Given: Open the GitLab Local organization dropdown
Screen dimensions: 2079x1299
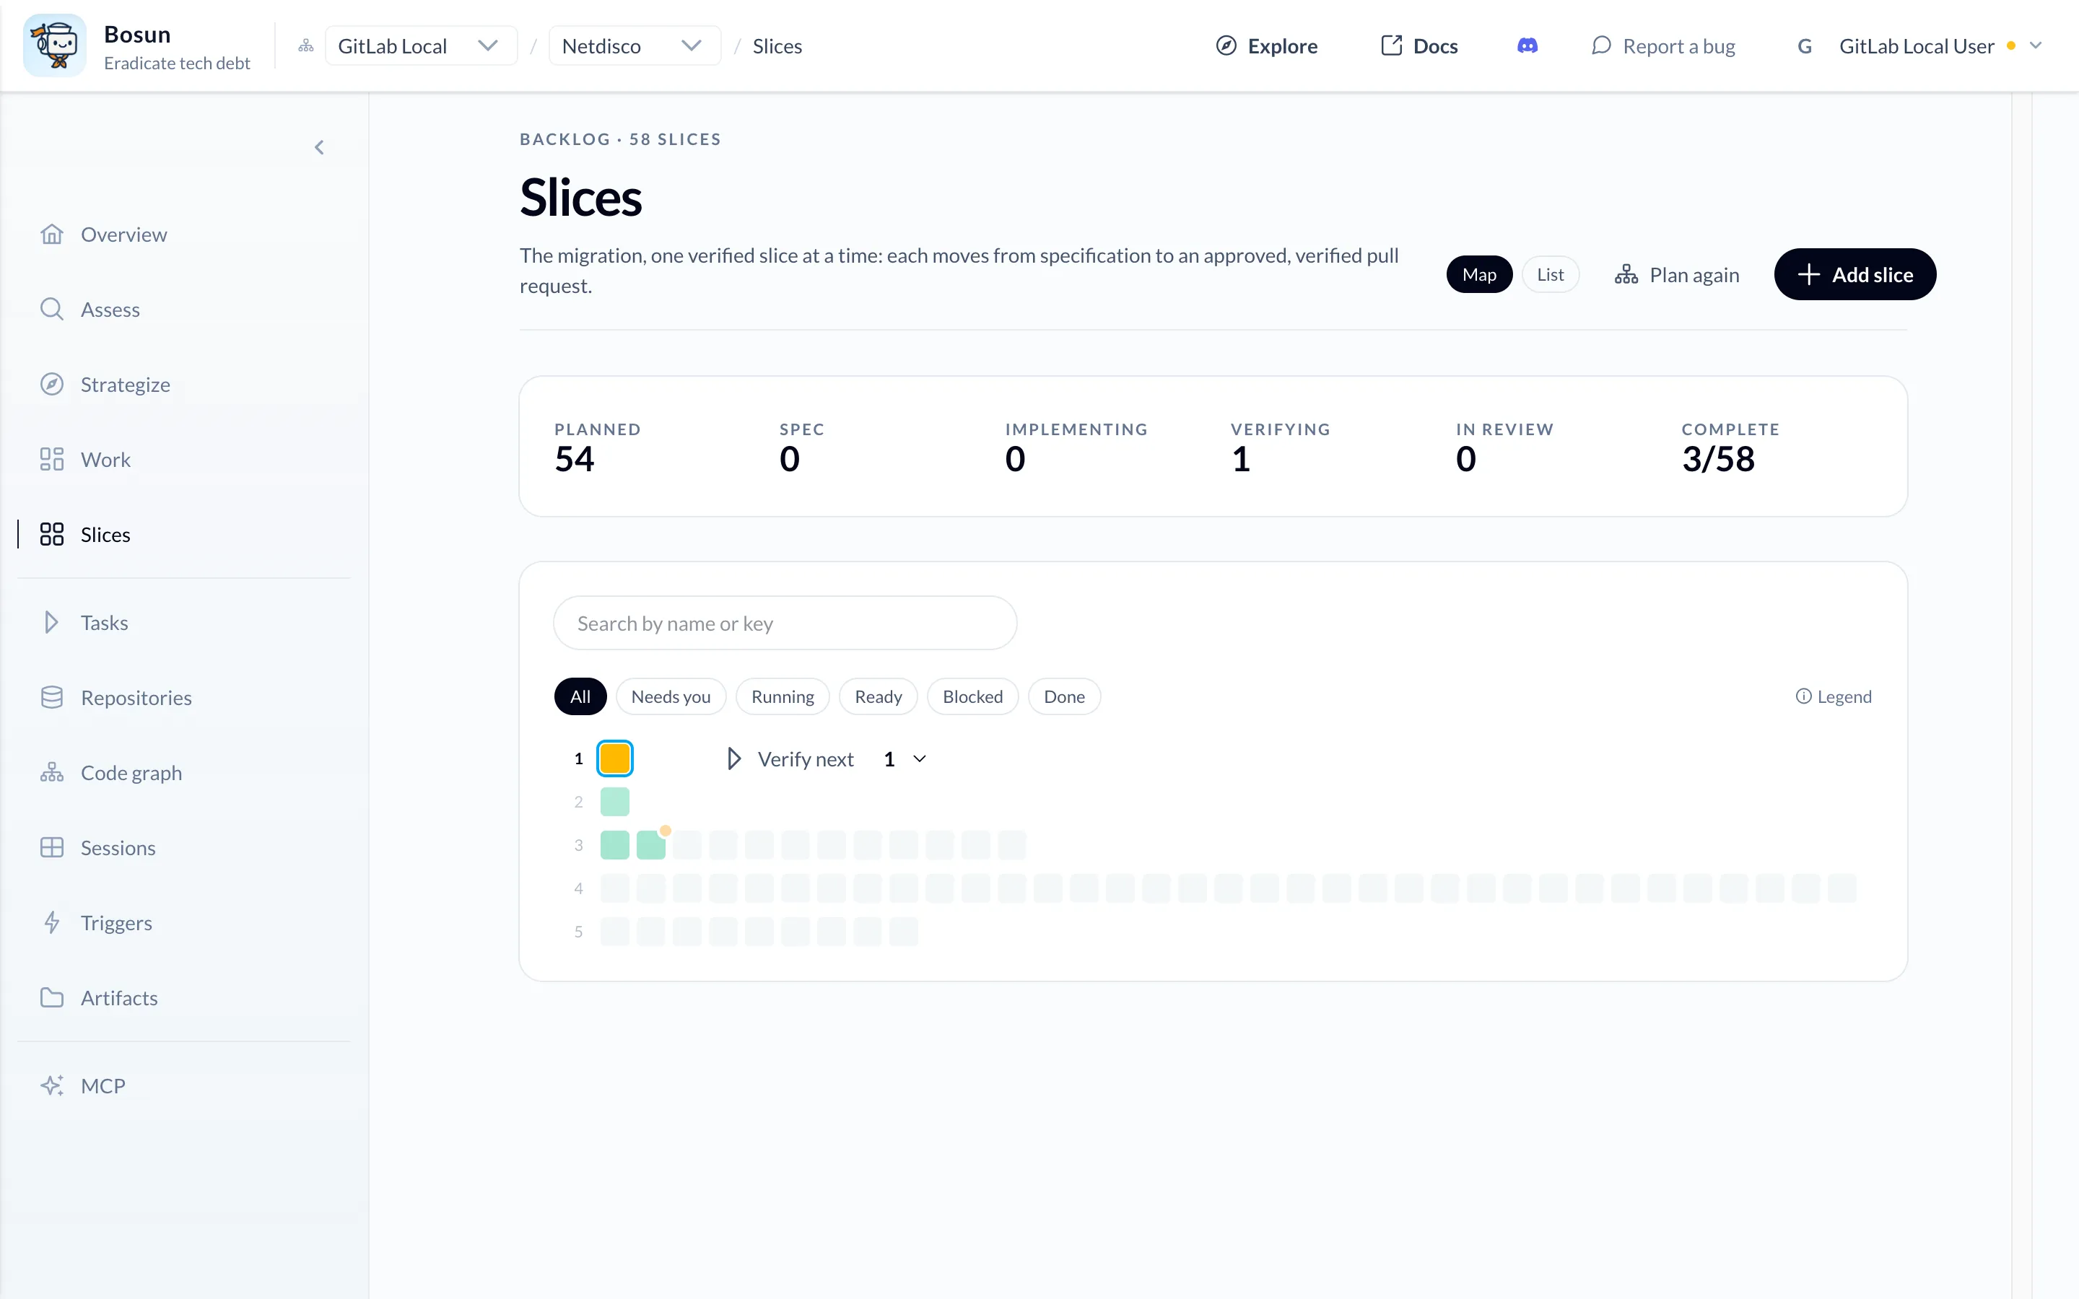Looking at the screenshot, I should pos(421,45).
